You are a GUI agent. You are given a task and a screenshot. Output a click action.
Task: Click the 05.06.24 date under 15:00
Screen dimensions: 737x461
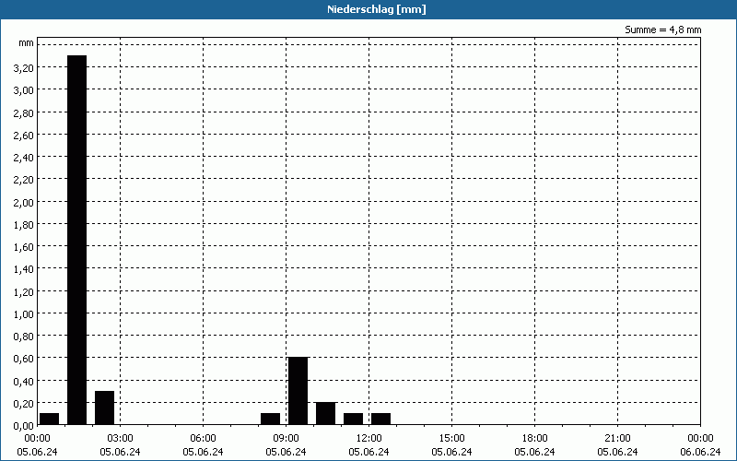click(451, 452)
